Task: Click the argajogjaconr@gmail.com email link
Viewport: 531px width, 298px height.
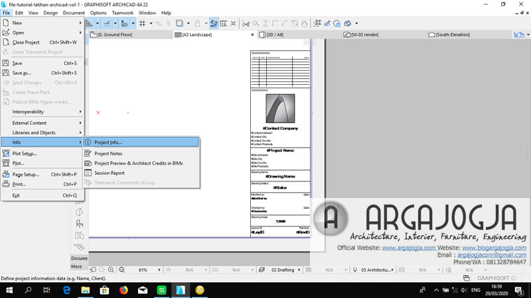Action: pyautogui.click(x=492, y=255)
